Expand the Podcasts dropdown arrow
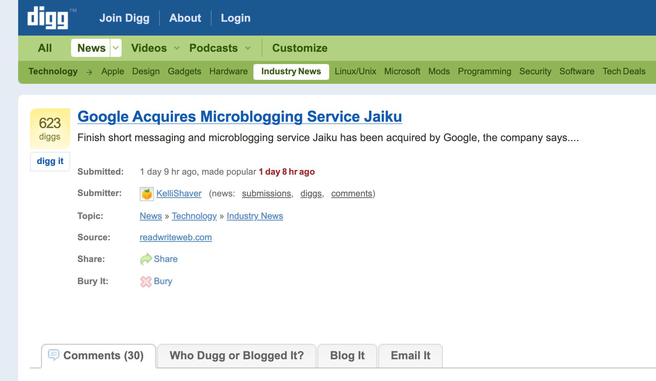Image resolution: width=656 pixels, height=381 pixels. pos(248,48)
